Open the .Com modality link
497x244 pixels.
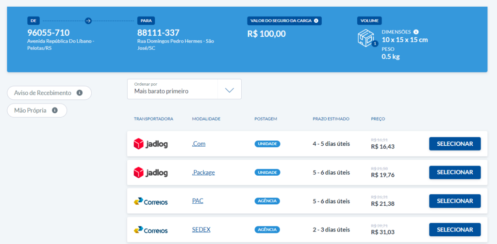199,144
